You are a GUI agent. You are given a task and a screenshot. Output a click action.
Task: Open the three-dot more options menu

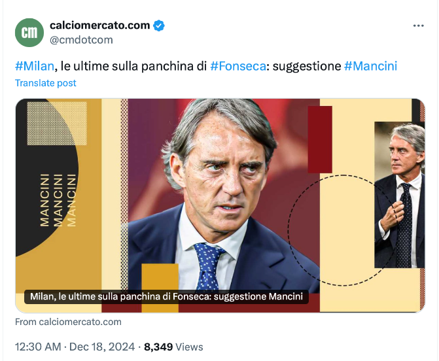(419, 26)
